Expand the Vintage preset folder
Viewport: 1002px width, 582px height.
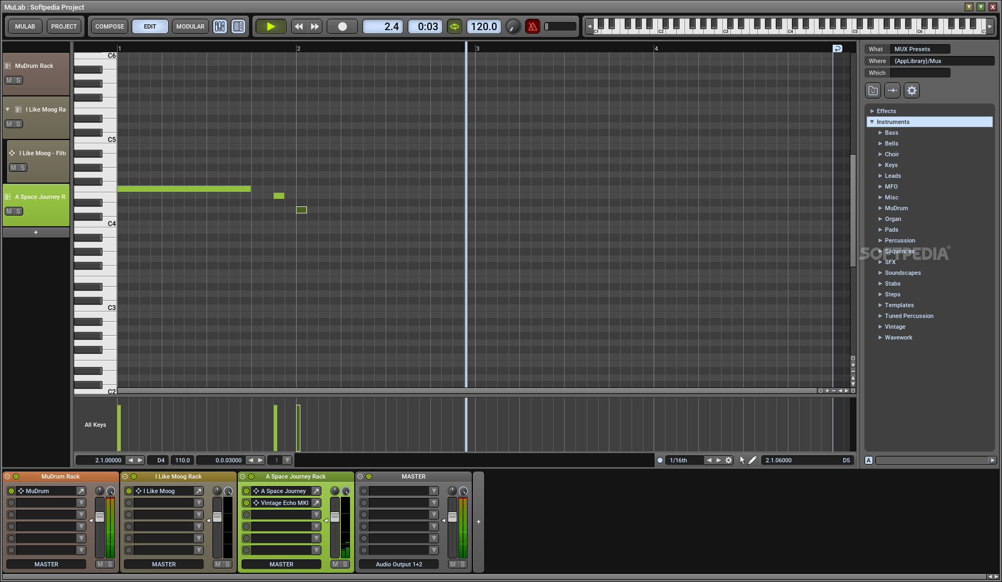click(x=880, y=327)
